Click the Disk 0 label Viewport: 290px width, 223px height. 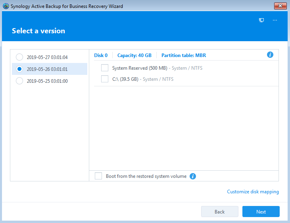click(101, 55)
